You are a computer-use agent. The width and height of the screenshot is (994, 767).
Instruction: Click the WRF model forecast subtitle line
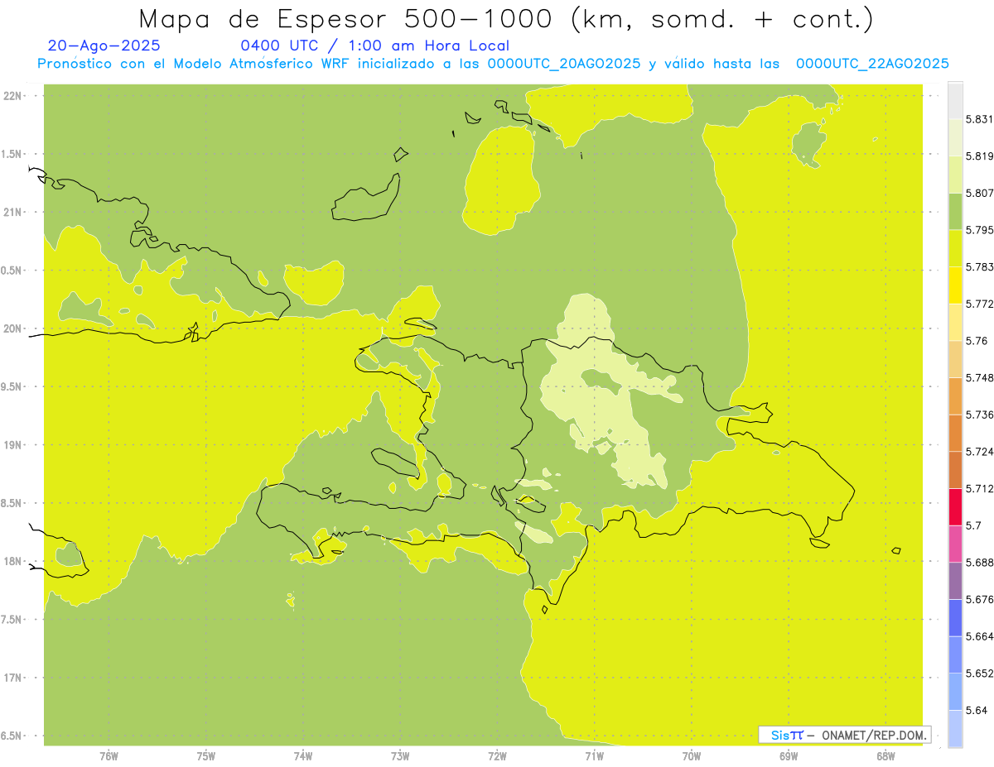coord(493,64)
